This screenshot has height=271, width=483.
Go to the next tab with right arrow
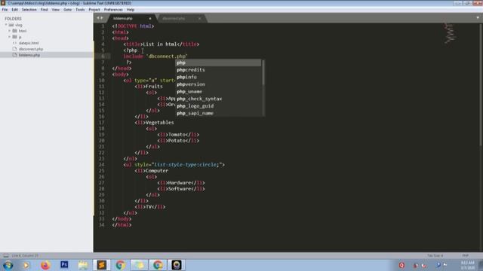click(102, 18)
